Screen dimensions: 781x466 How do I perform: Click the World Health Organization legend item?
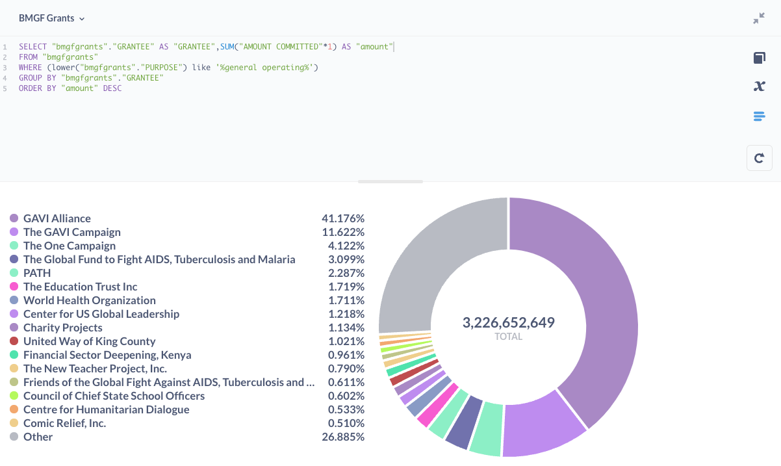(89, 300)
